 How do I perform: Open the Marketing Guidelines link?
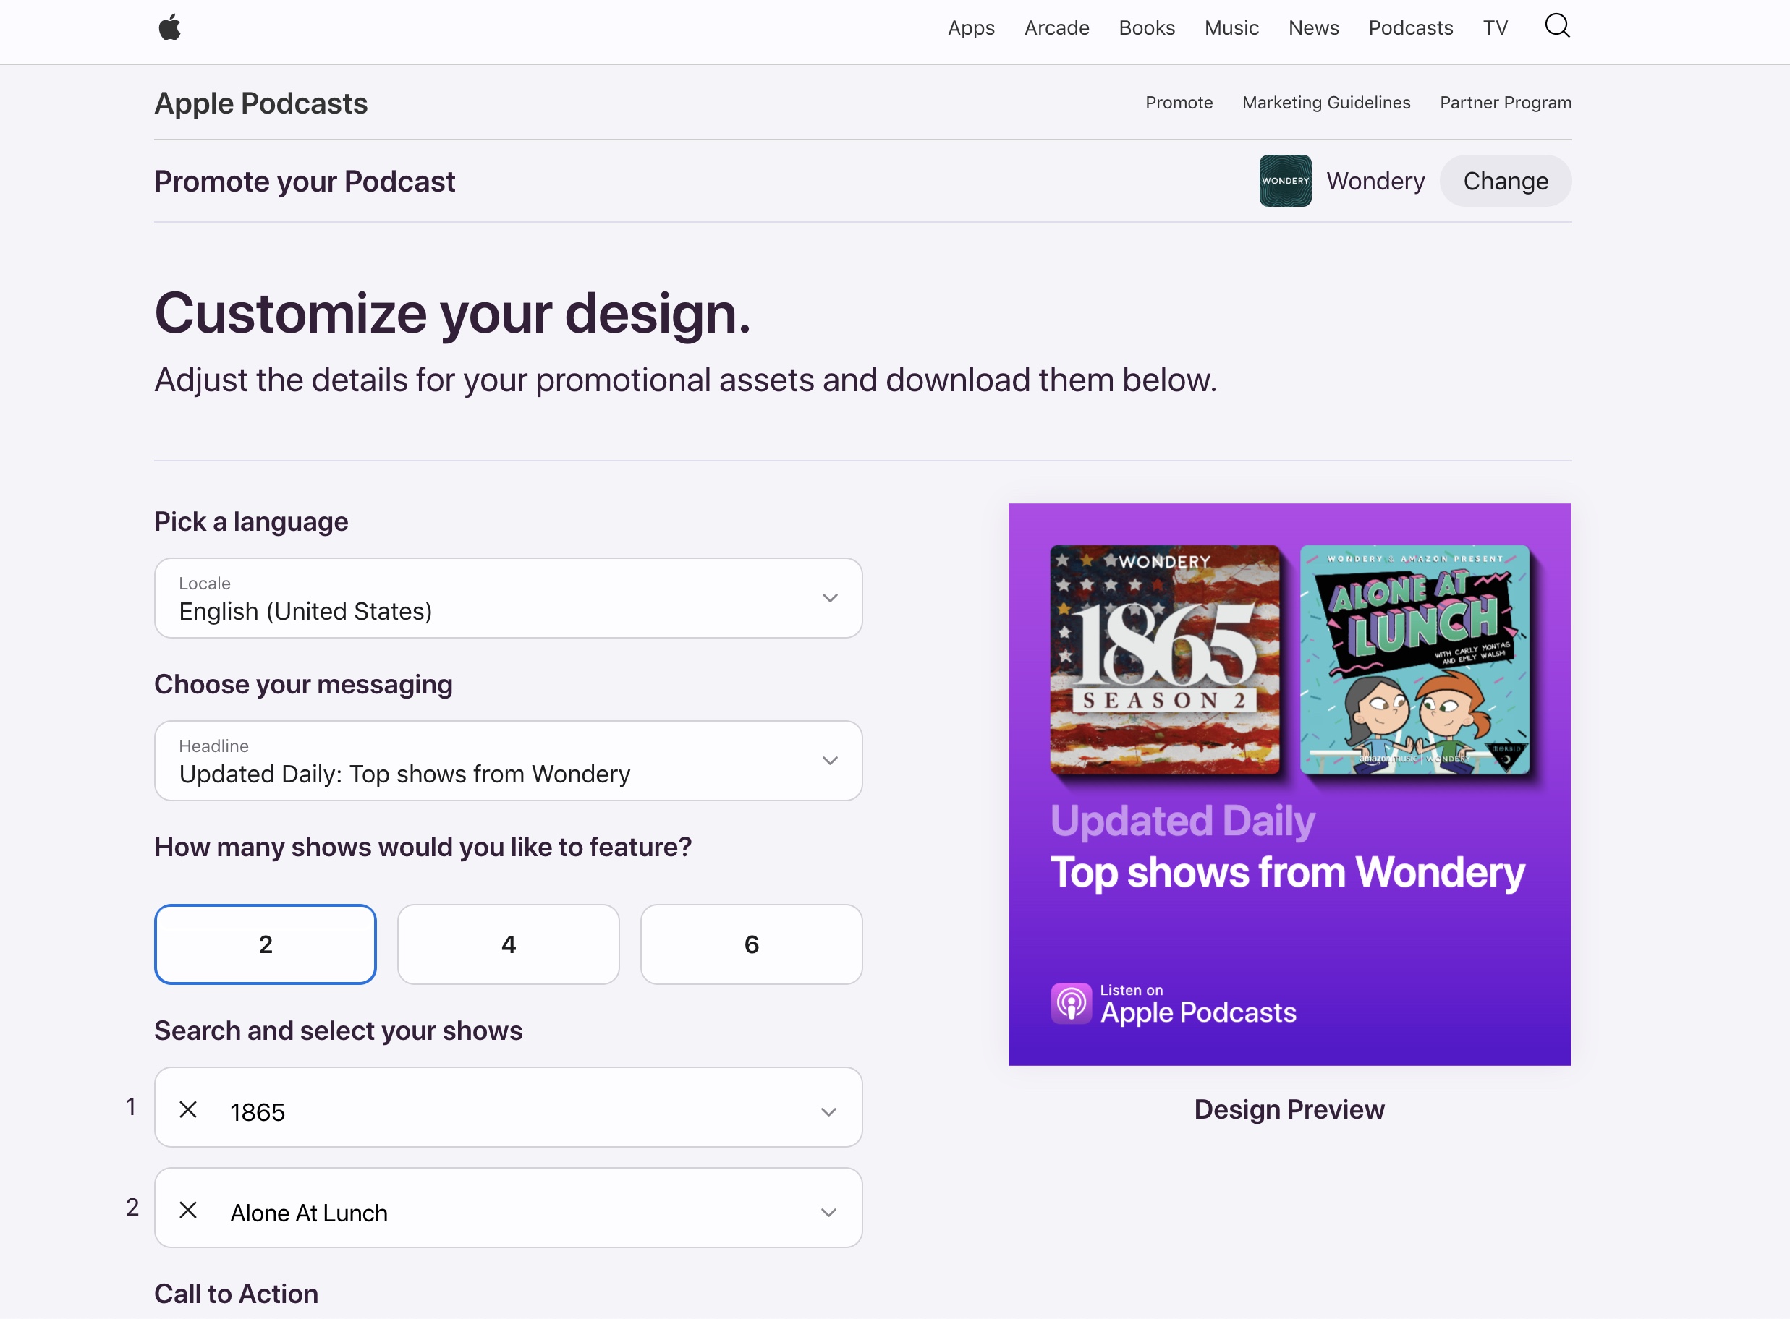click(1326, 102)
